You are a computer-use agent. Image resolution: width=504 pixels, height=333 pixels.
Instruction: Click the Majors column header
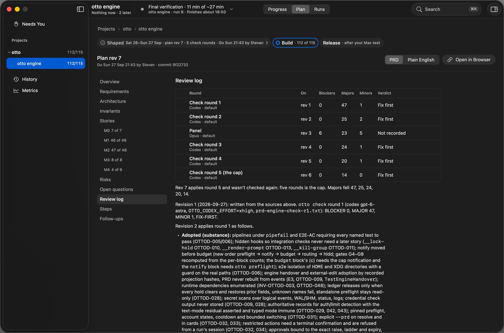[348, 93]
